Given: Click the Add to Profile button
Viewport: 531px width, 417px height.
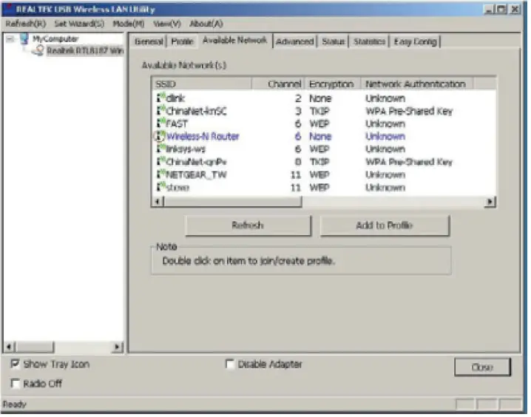Looking at the screenshot, I should [x=384, y=226].
